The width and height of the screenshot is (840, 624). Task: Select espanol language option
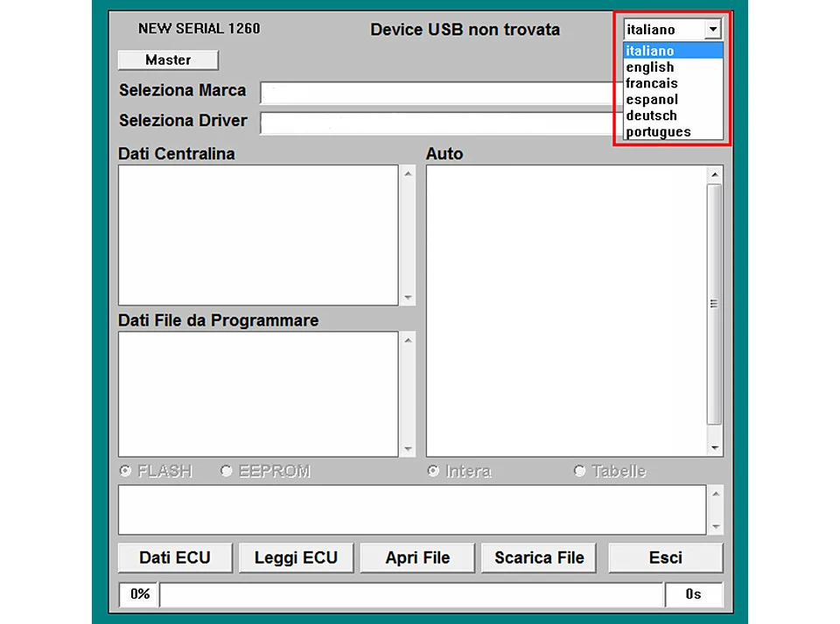point(673,100)
